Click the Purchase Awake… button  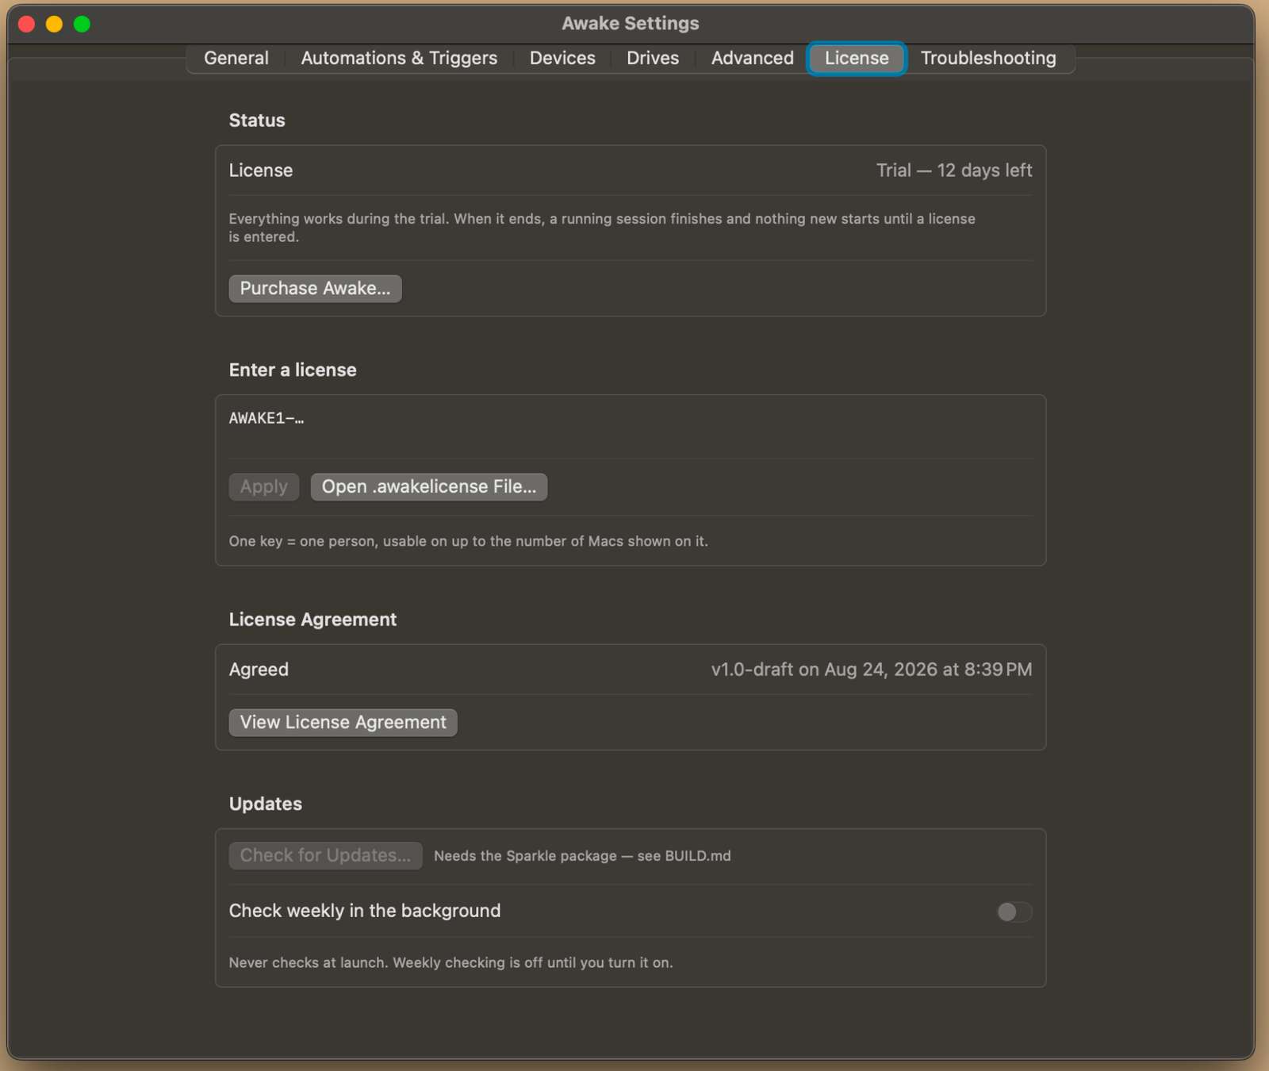pyautogui.click(x=315, y=288)
